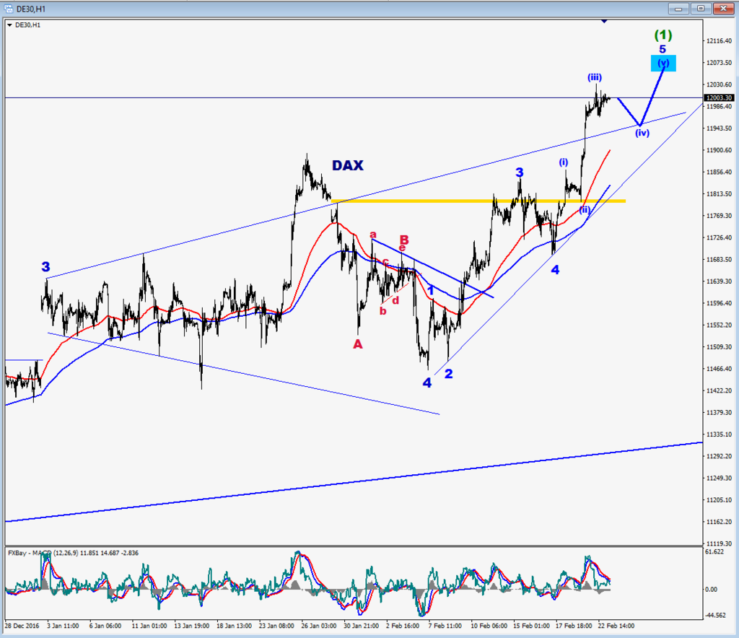Select the red A wave label
Viewport: 739px width, 638px height.
pyautogui.click(x=358, y=344)
